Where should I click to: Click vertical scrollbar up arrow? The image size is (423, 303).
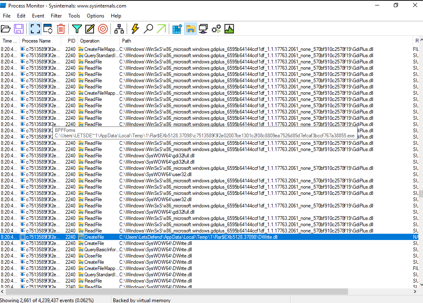coord(421,40)
